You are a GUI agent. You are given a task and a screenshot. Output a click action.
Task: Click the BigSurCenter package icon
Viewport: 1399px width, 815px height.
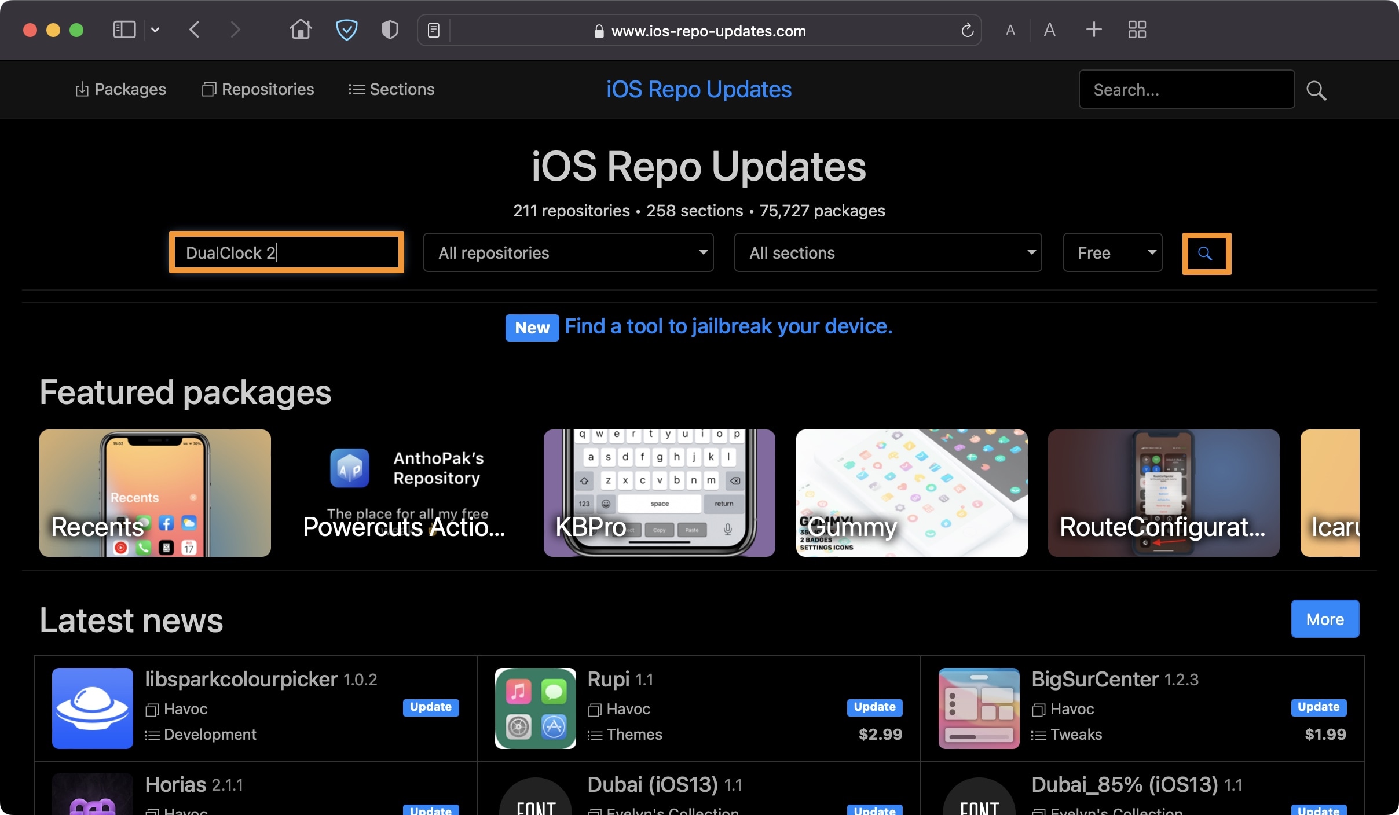click(979, 708)
